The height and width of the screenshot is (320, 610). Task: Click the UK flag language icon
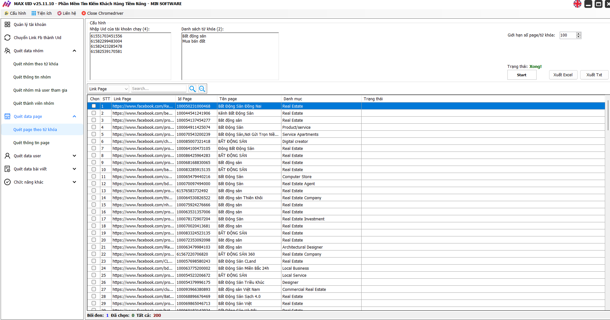[577, 4]
